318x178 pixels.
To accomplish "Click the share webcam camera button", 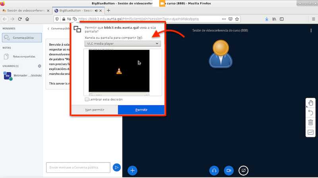I will coord(229,170).
